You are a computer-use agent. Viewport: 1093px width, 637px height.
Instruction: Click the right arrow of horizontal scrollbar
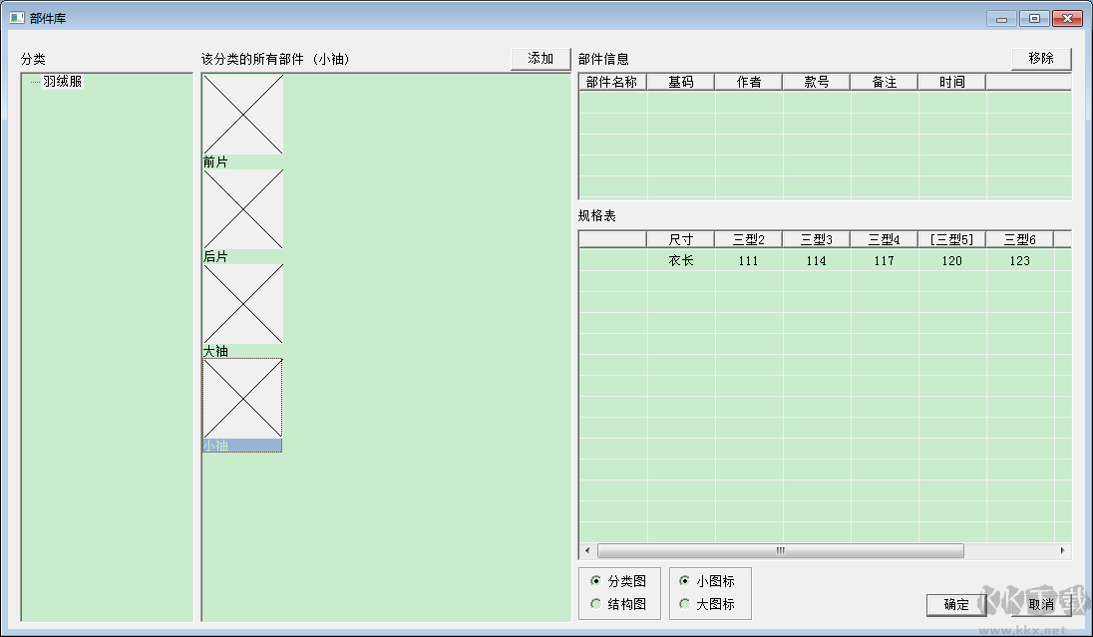point(1063,550)
